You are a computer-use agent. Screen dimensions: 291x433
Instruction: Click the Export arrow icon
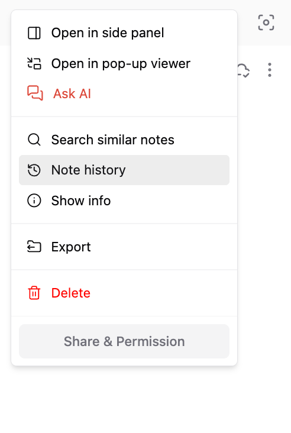click(34, 247)
